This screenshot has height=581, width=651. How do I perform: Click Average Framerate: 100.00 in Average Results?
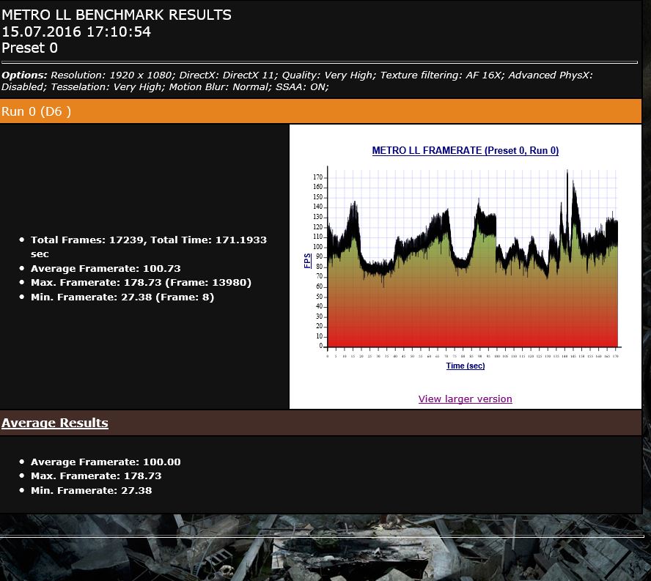[x=106, y=462]
